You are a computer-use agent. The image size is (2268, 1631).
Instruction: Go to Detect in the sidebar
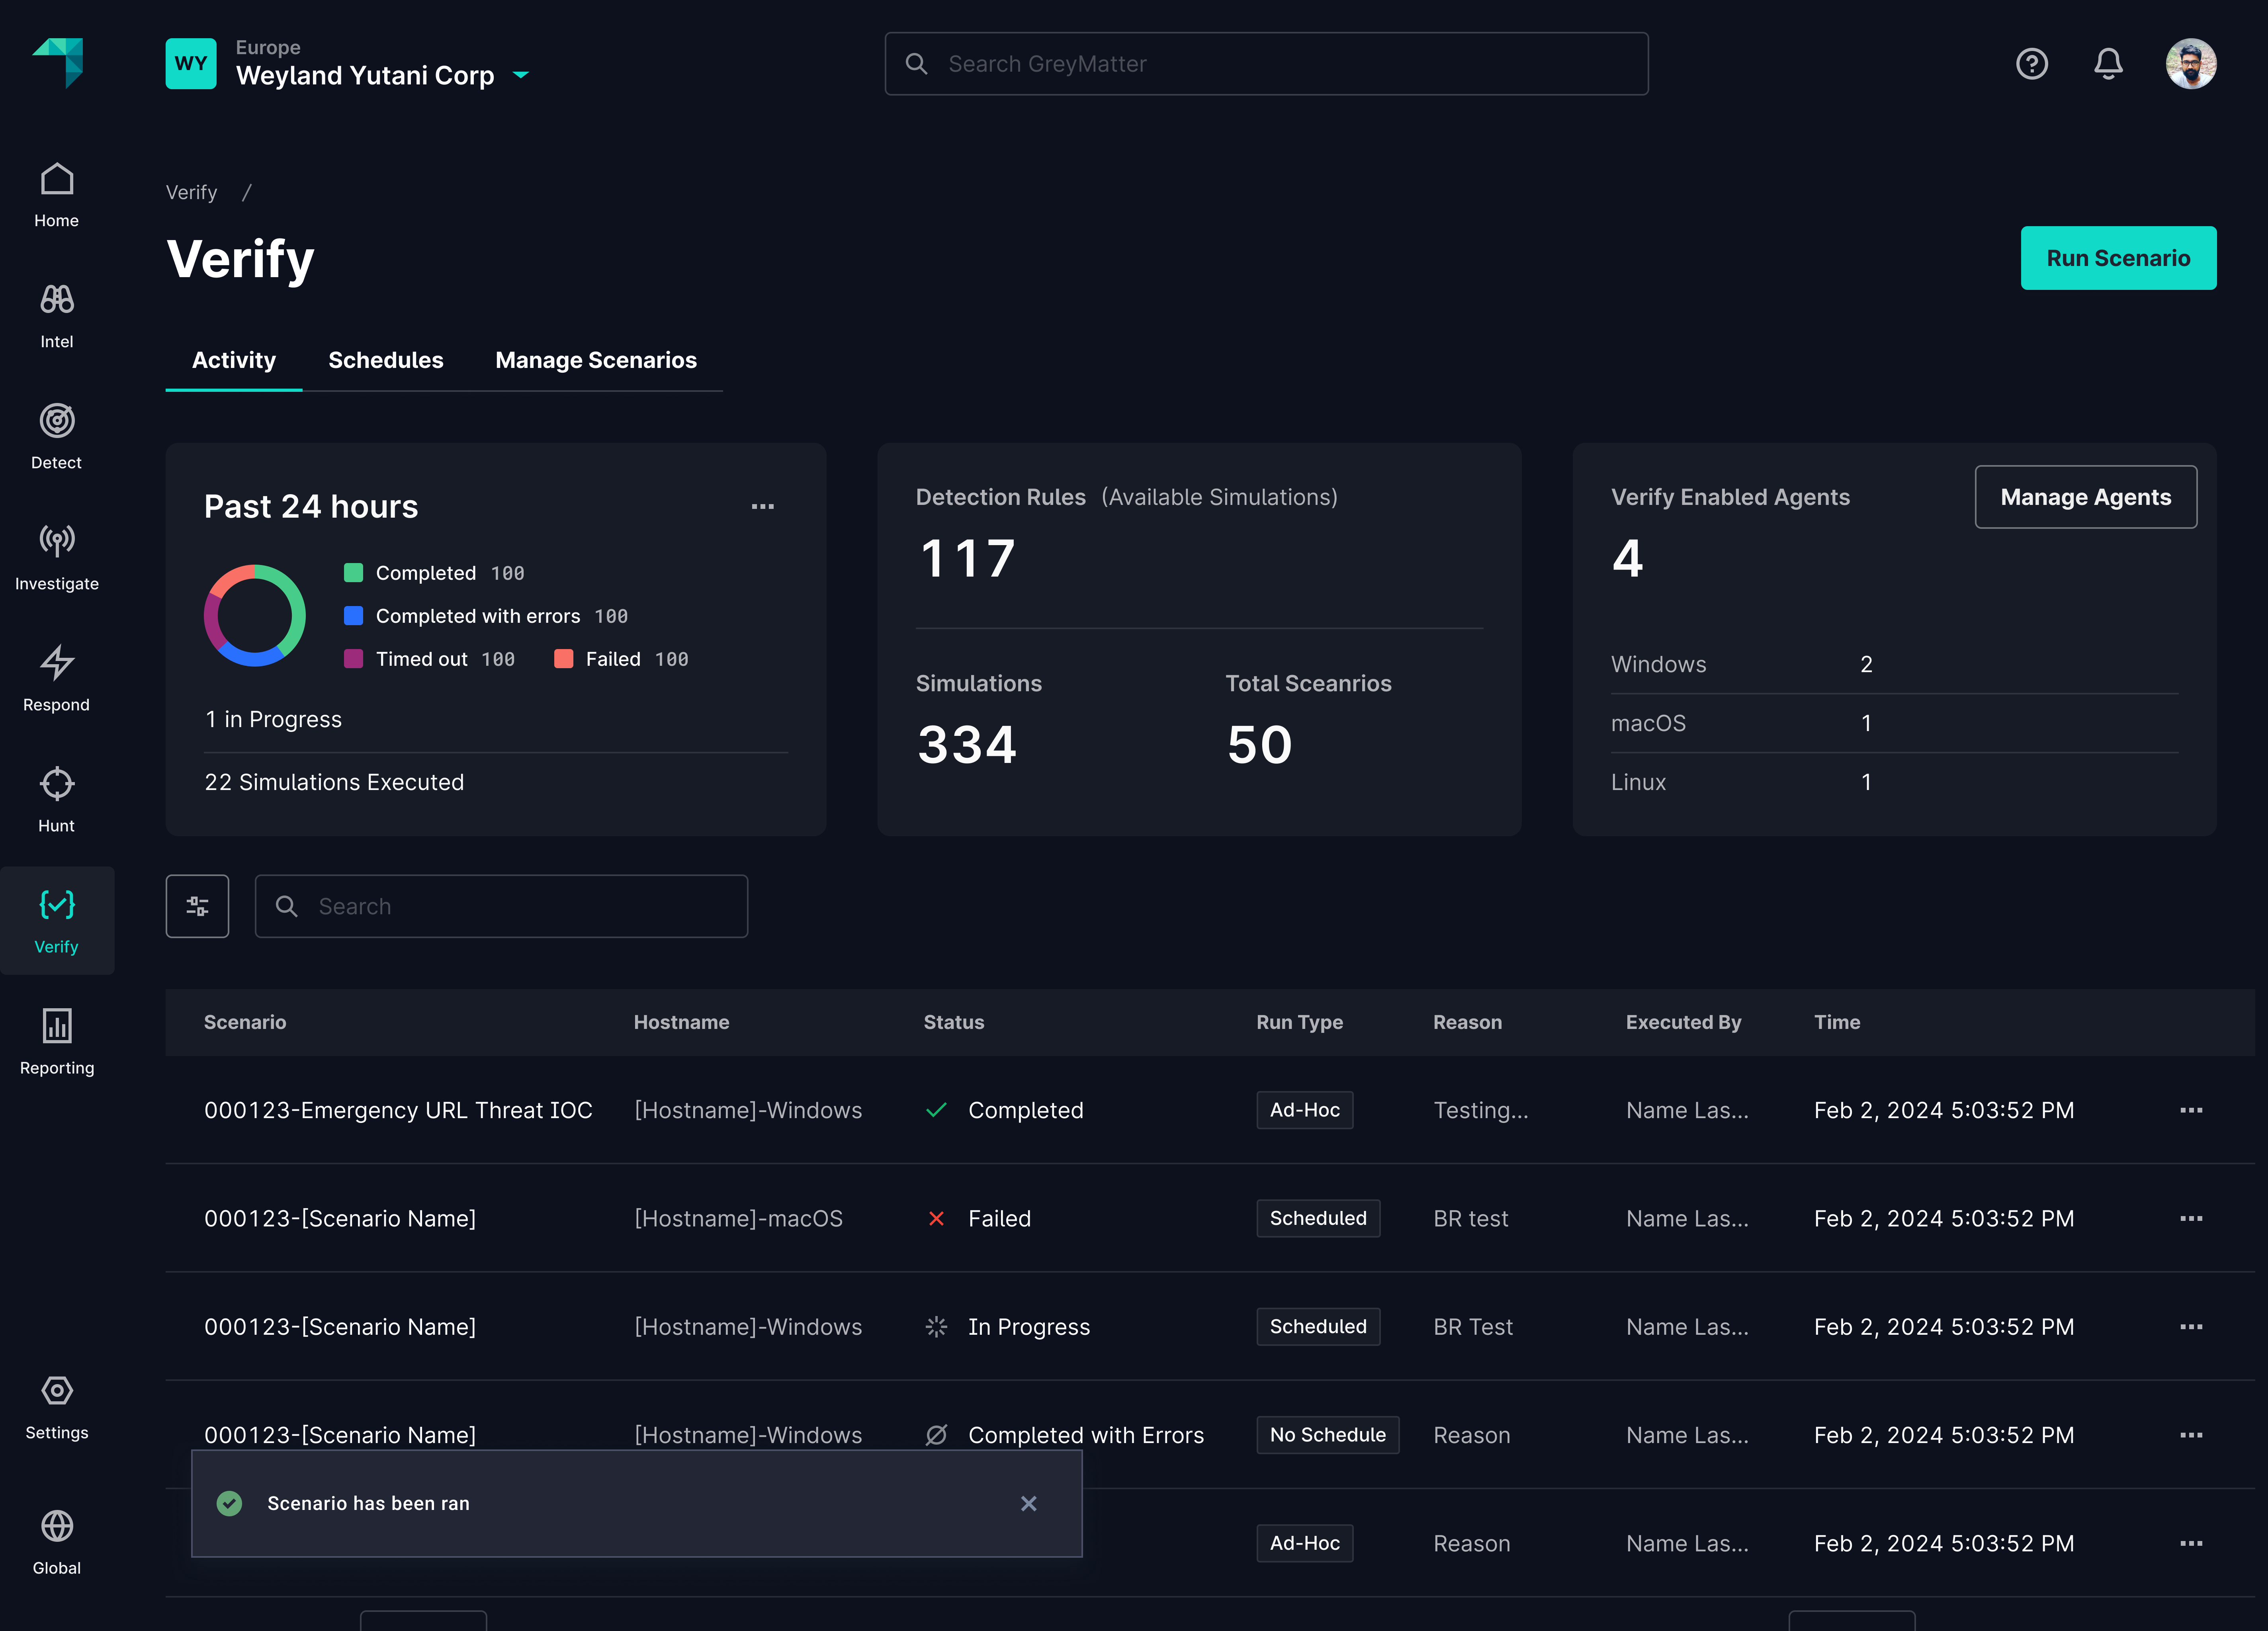(57, 421)
